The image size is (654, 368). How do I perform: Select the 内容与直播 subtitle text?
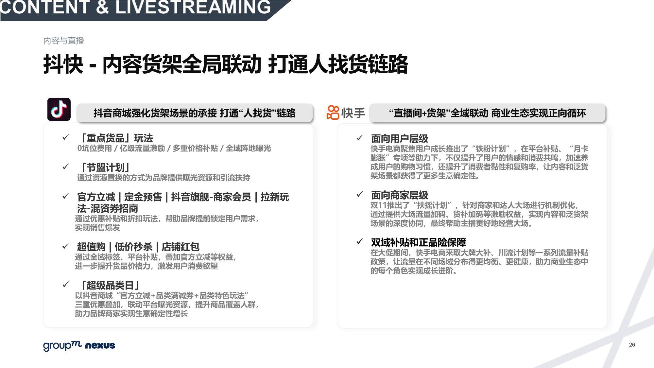click(64, 41)
